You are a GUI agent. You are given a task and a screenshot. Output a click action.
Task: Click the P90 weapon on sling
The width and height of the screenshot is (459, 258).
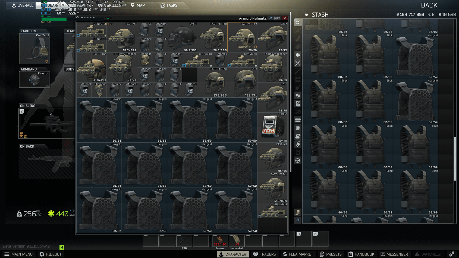click(47, 123)
